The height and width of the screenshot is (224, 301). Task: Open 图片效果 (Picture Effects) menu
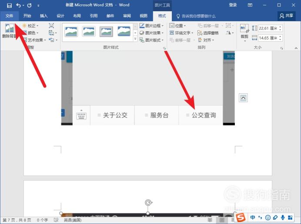coord(151,33)
